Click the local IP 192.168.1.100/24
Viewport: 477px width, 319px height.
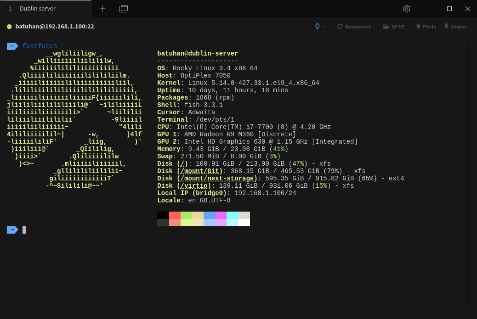tap(265, 193)
